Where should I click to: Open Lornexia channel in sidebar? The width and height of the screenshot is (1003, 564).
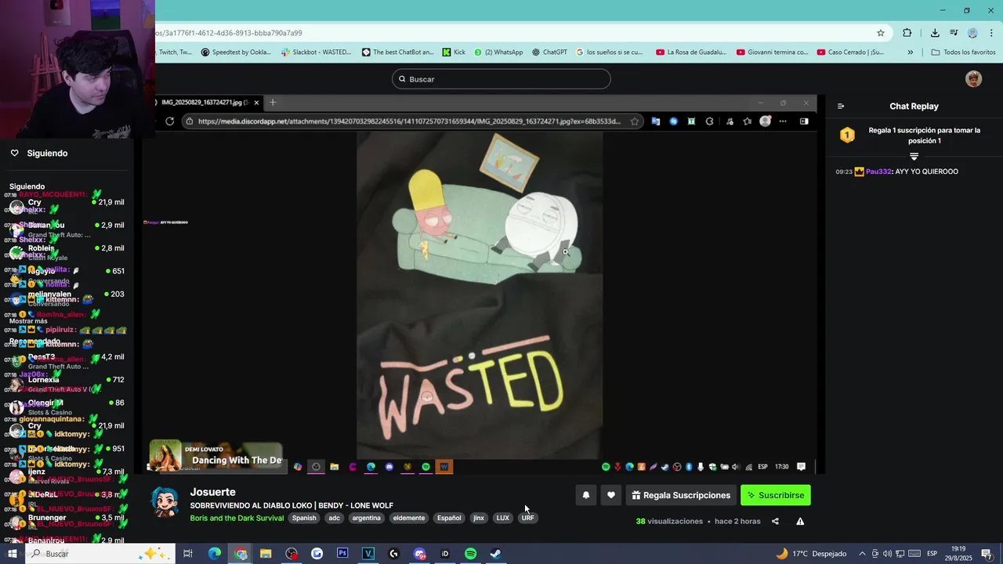point(67,384)
